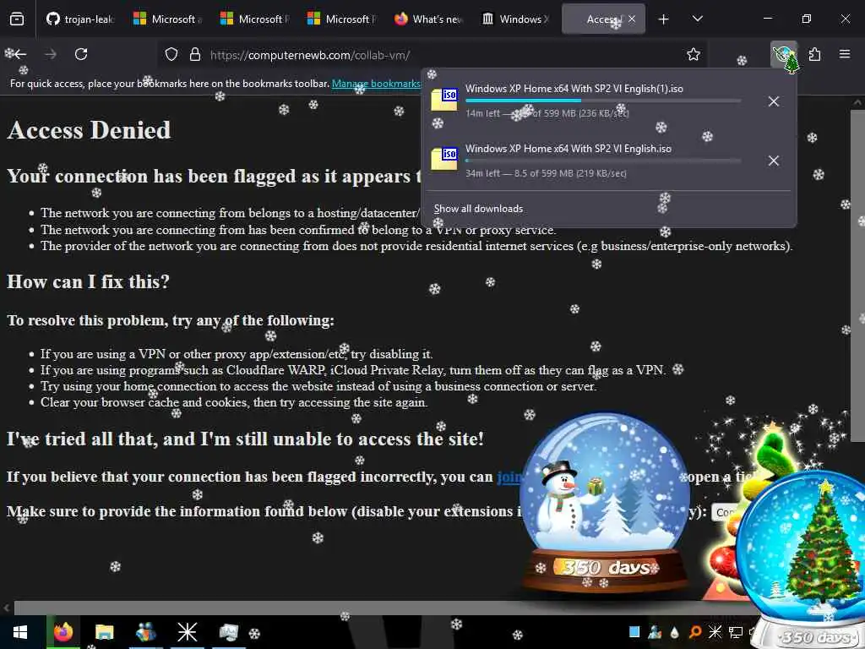Show all downloads
865x649 pixels.
coord(478,209)
